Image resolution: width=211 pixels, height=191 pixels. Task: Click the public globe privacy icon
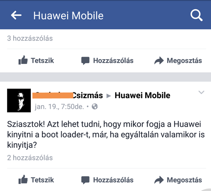[x=95, y=106]
